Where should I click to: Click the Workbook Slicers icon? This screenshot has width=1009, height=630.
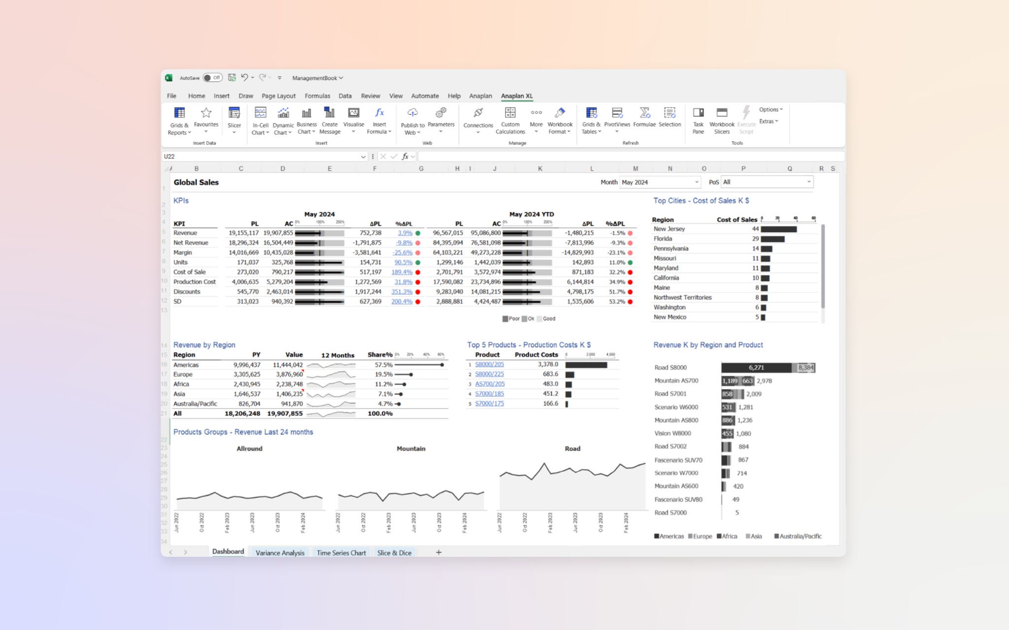(721, 120)
